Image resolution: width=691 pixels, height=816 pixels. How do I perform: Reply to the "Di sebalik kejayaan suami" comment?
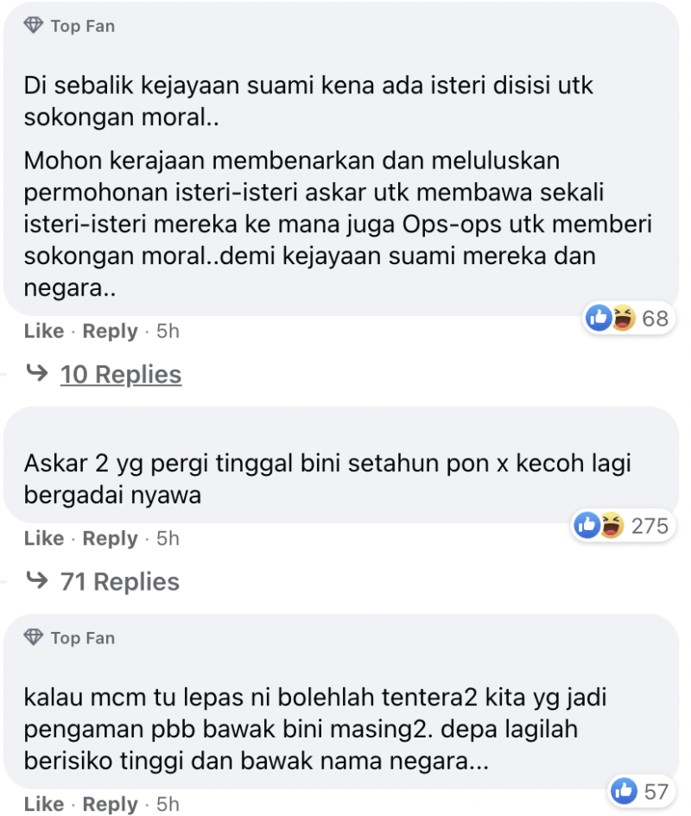[x=110, y=332]
